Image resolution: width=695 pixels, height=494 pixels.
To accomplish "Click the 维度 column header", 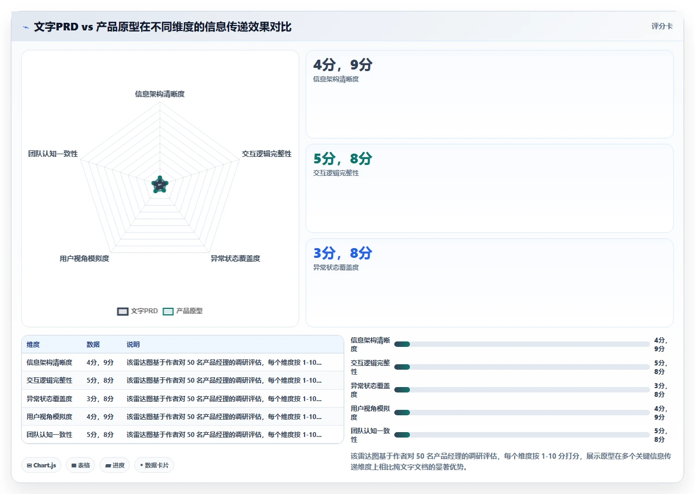I will point(33,345).
